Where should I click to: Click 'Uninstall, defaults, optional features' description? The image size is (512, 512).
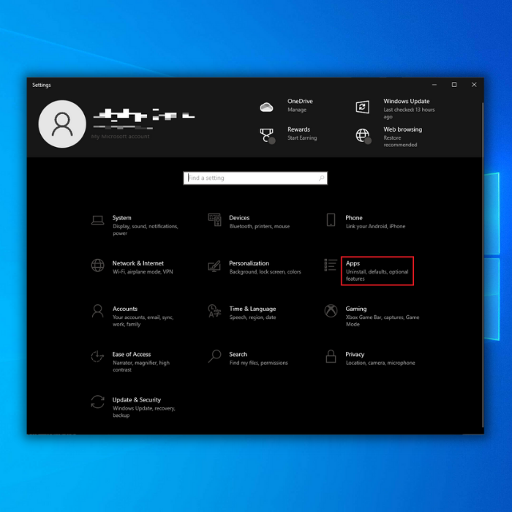[x=377, y=275]
